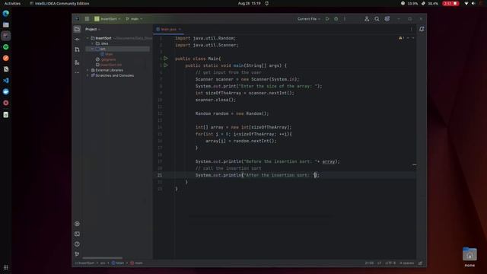Image resolution: width=487 pixels, height=274 pixels.
Task: Open the warnings inspection indicator
Action: coord(401,38)
